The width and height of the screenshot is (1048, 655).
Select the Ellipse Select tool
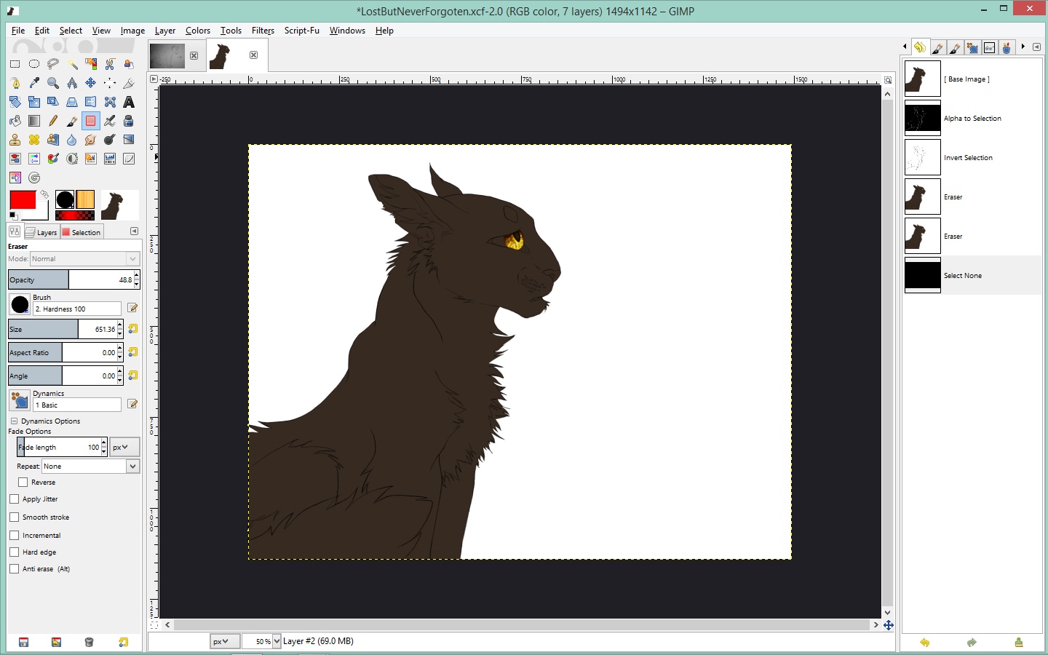[x=34, y=64]
